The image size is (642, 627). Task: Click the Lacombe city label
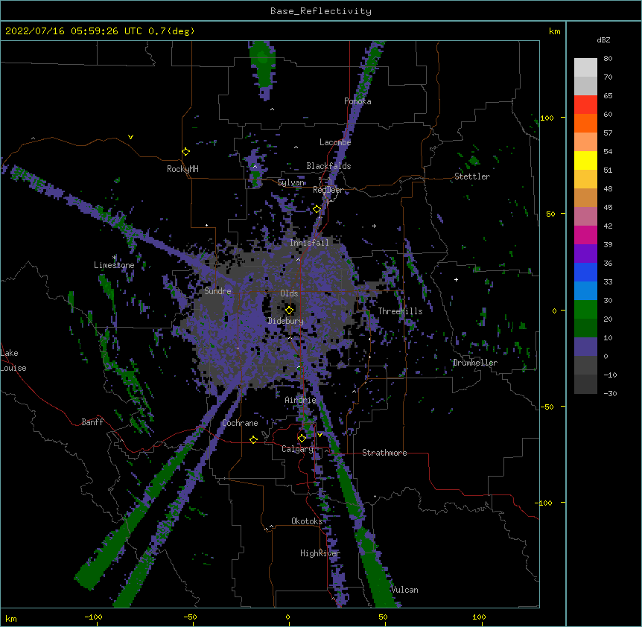coord(335,142)
